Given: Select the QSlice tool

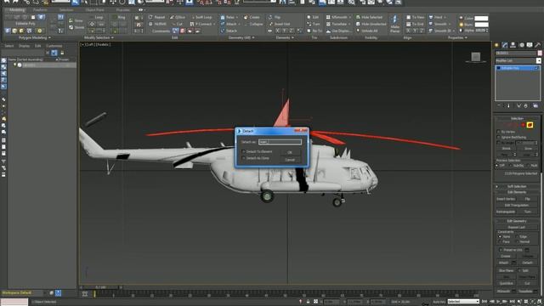Looking at the screenshot, I should coord(178,17).
